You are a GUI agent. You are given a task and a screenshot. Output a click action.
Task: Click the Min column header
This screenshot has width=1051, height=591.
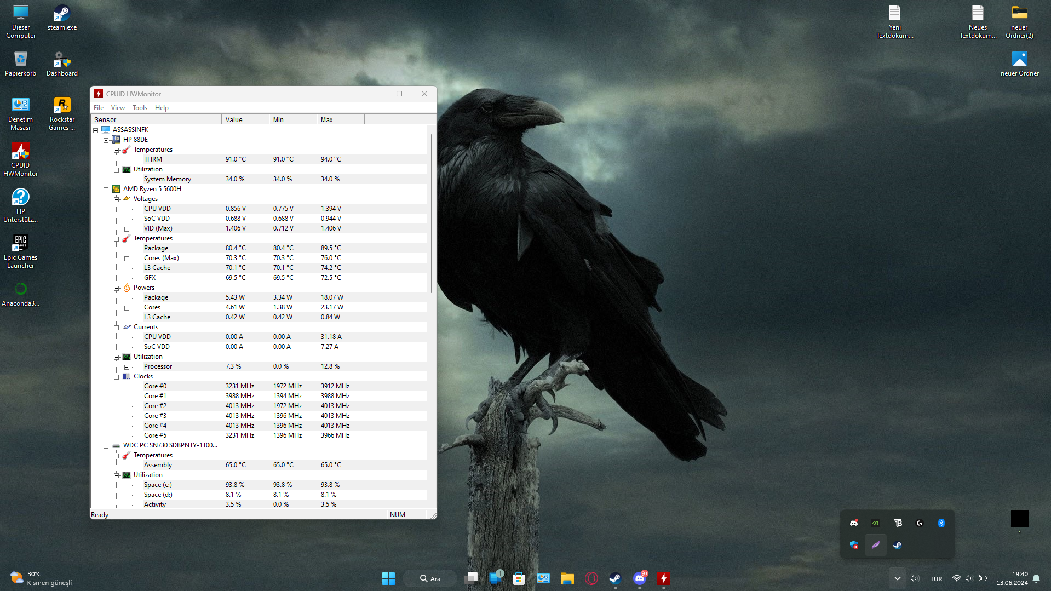(x=293, y=119)
